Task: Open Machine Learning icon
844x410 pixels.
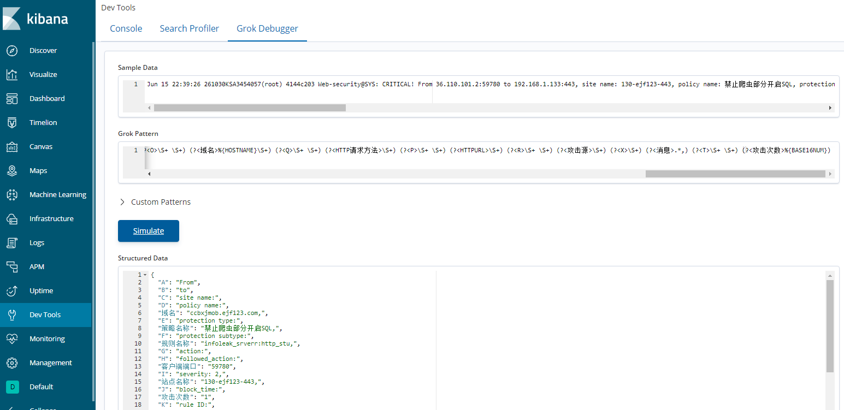Action: click(12, 194)
